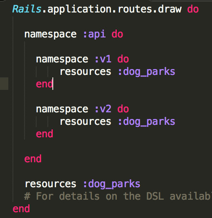Click the :api symbol in namespace line
212x218 pixels.
(94, 35)
